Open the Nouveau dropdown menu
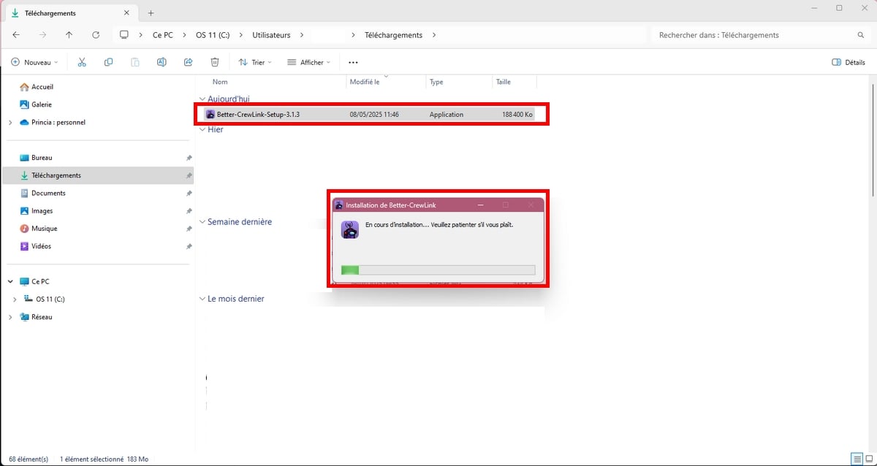Image resolution: width=877 pixels, height=466 pixels. point(34,62)
